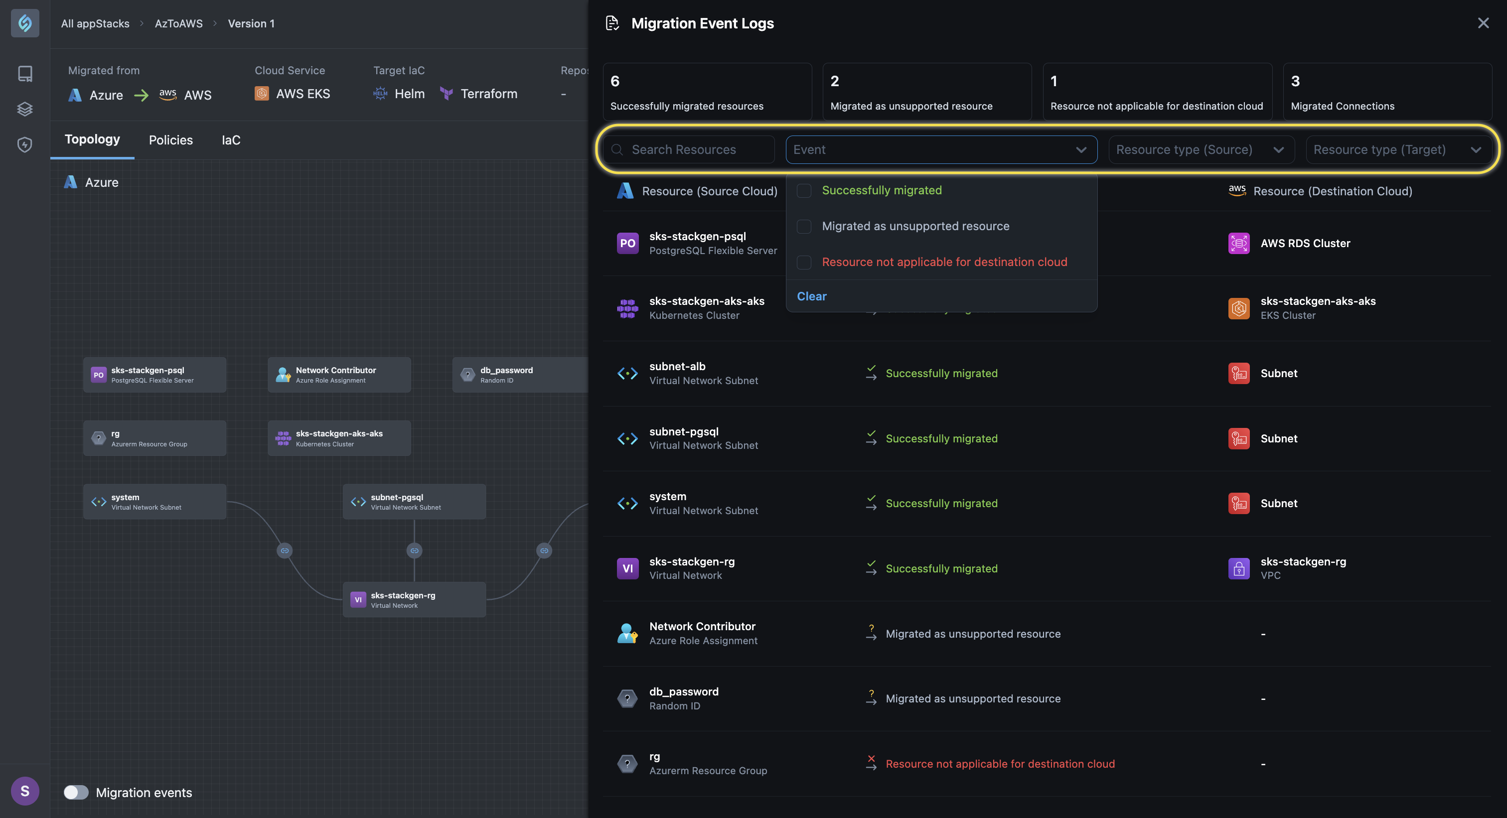Click the VPC destination lock icon
This screenshot has height=818, width=1507.
pos(1238,568)
